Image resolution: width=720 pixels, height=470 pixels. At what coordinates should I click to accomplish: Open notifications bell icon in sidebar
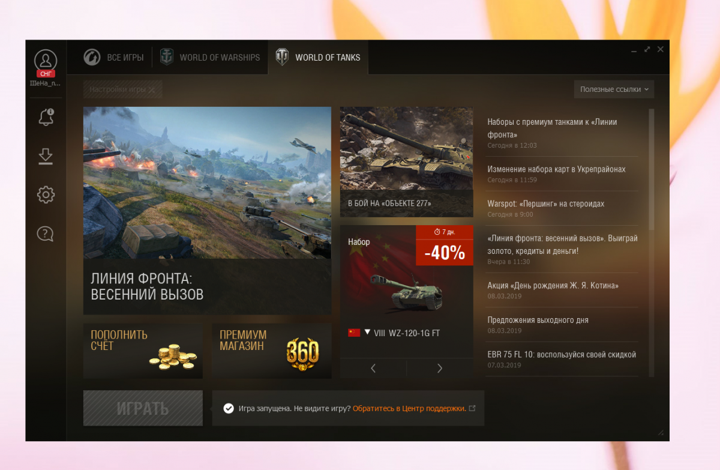(x=46, y=117)
